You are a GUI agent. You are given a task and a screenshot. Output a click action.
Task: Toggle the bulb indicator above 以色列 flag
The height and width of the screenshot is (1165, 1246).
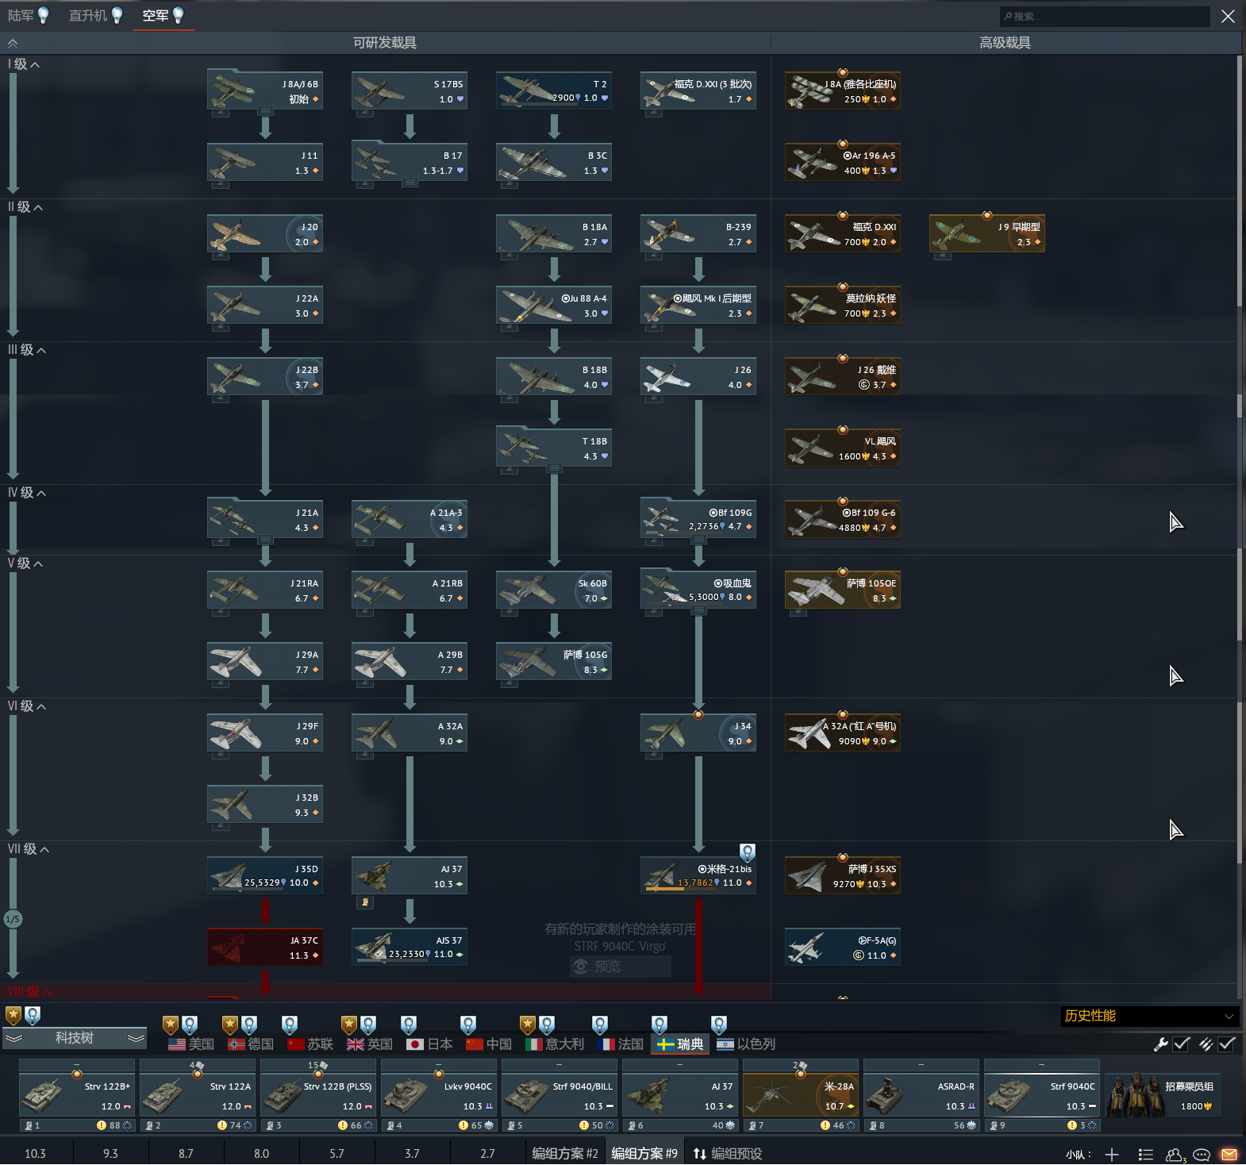719,1025
